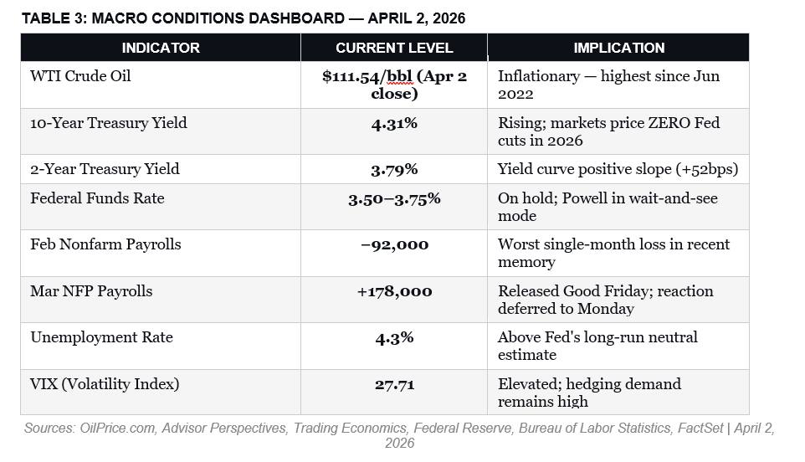
Task: Select the WTI Crude Oil cell
Action: coord(80,76)
